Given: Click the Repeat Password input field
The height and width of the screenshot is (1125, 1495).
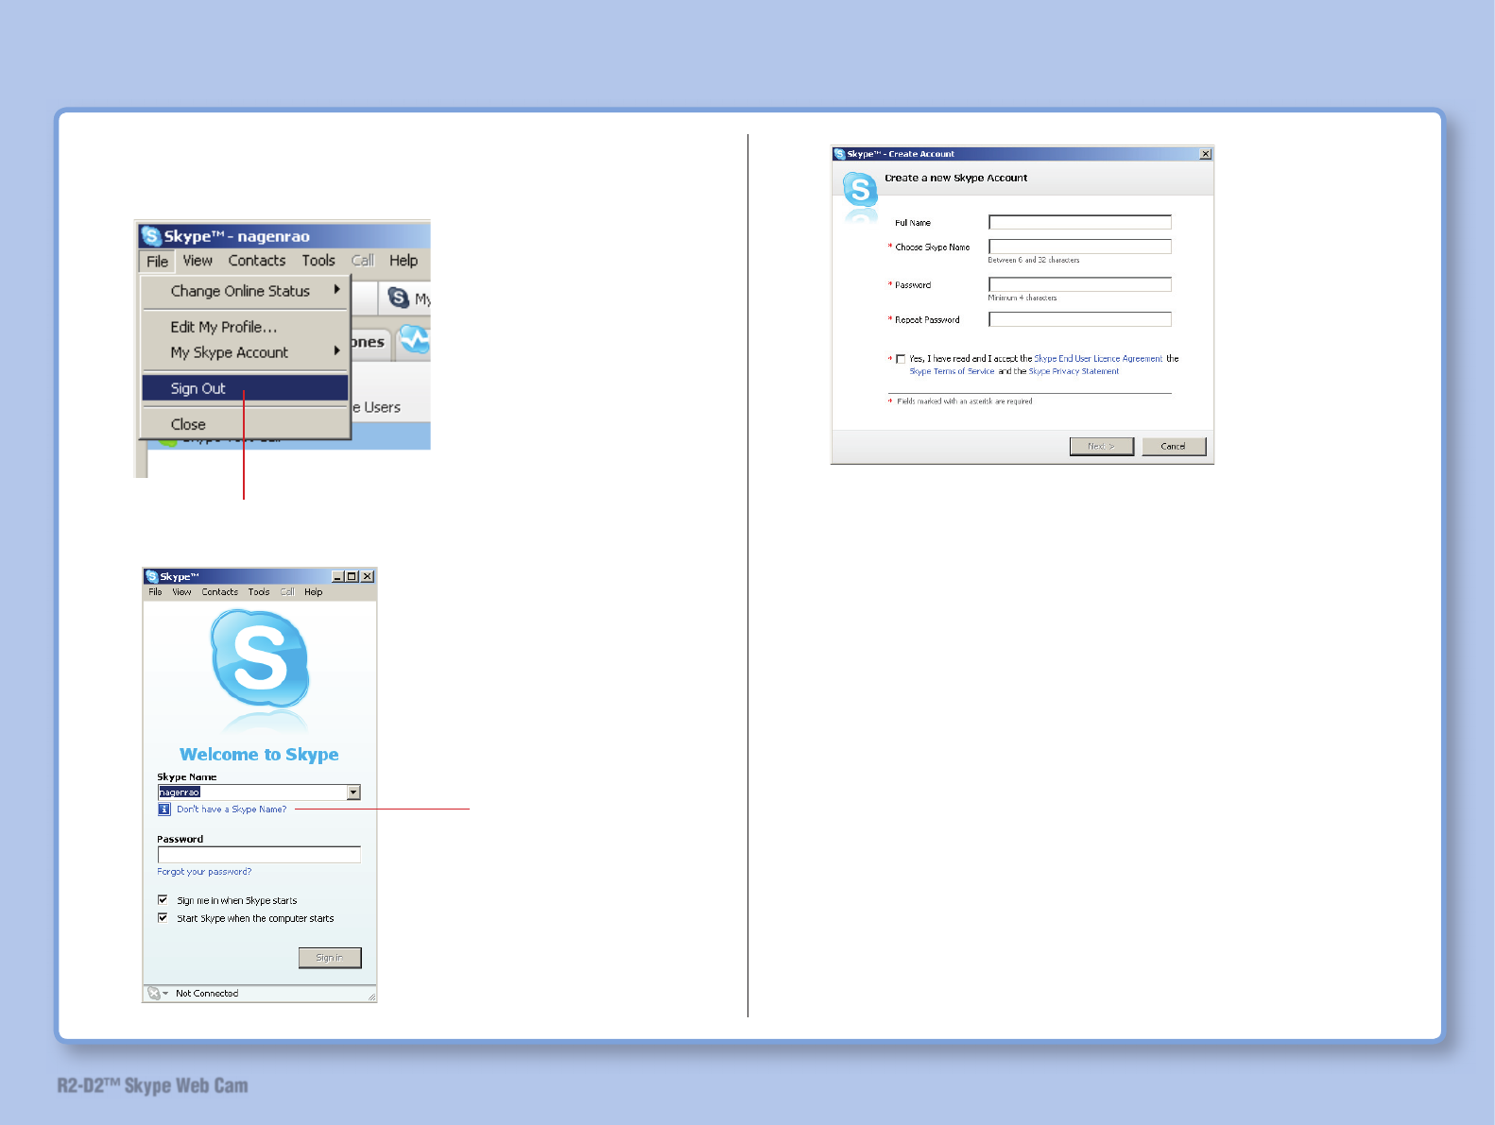Looking at the screenshot, I should (x=1080, y=319).
